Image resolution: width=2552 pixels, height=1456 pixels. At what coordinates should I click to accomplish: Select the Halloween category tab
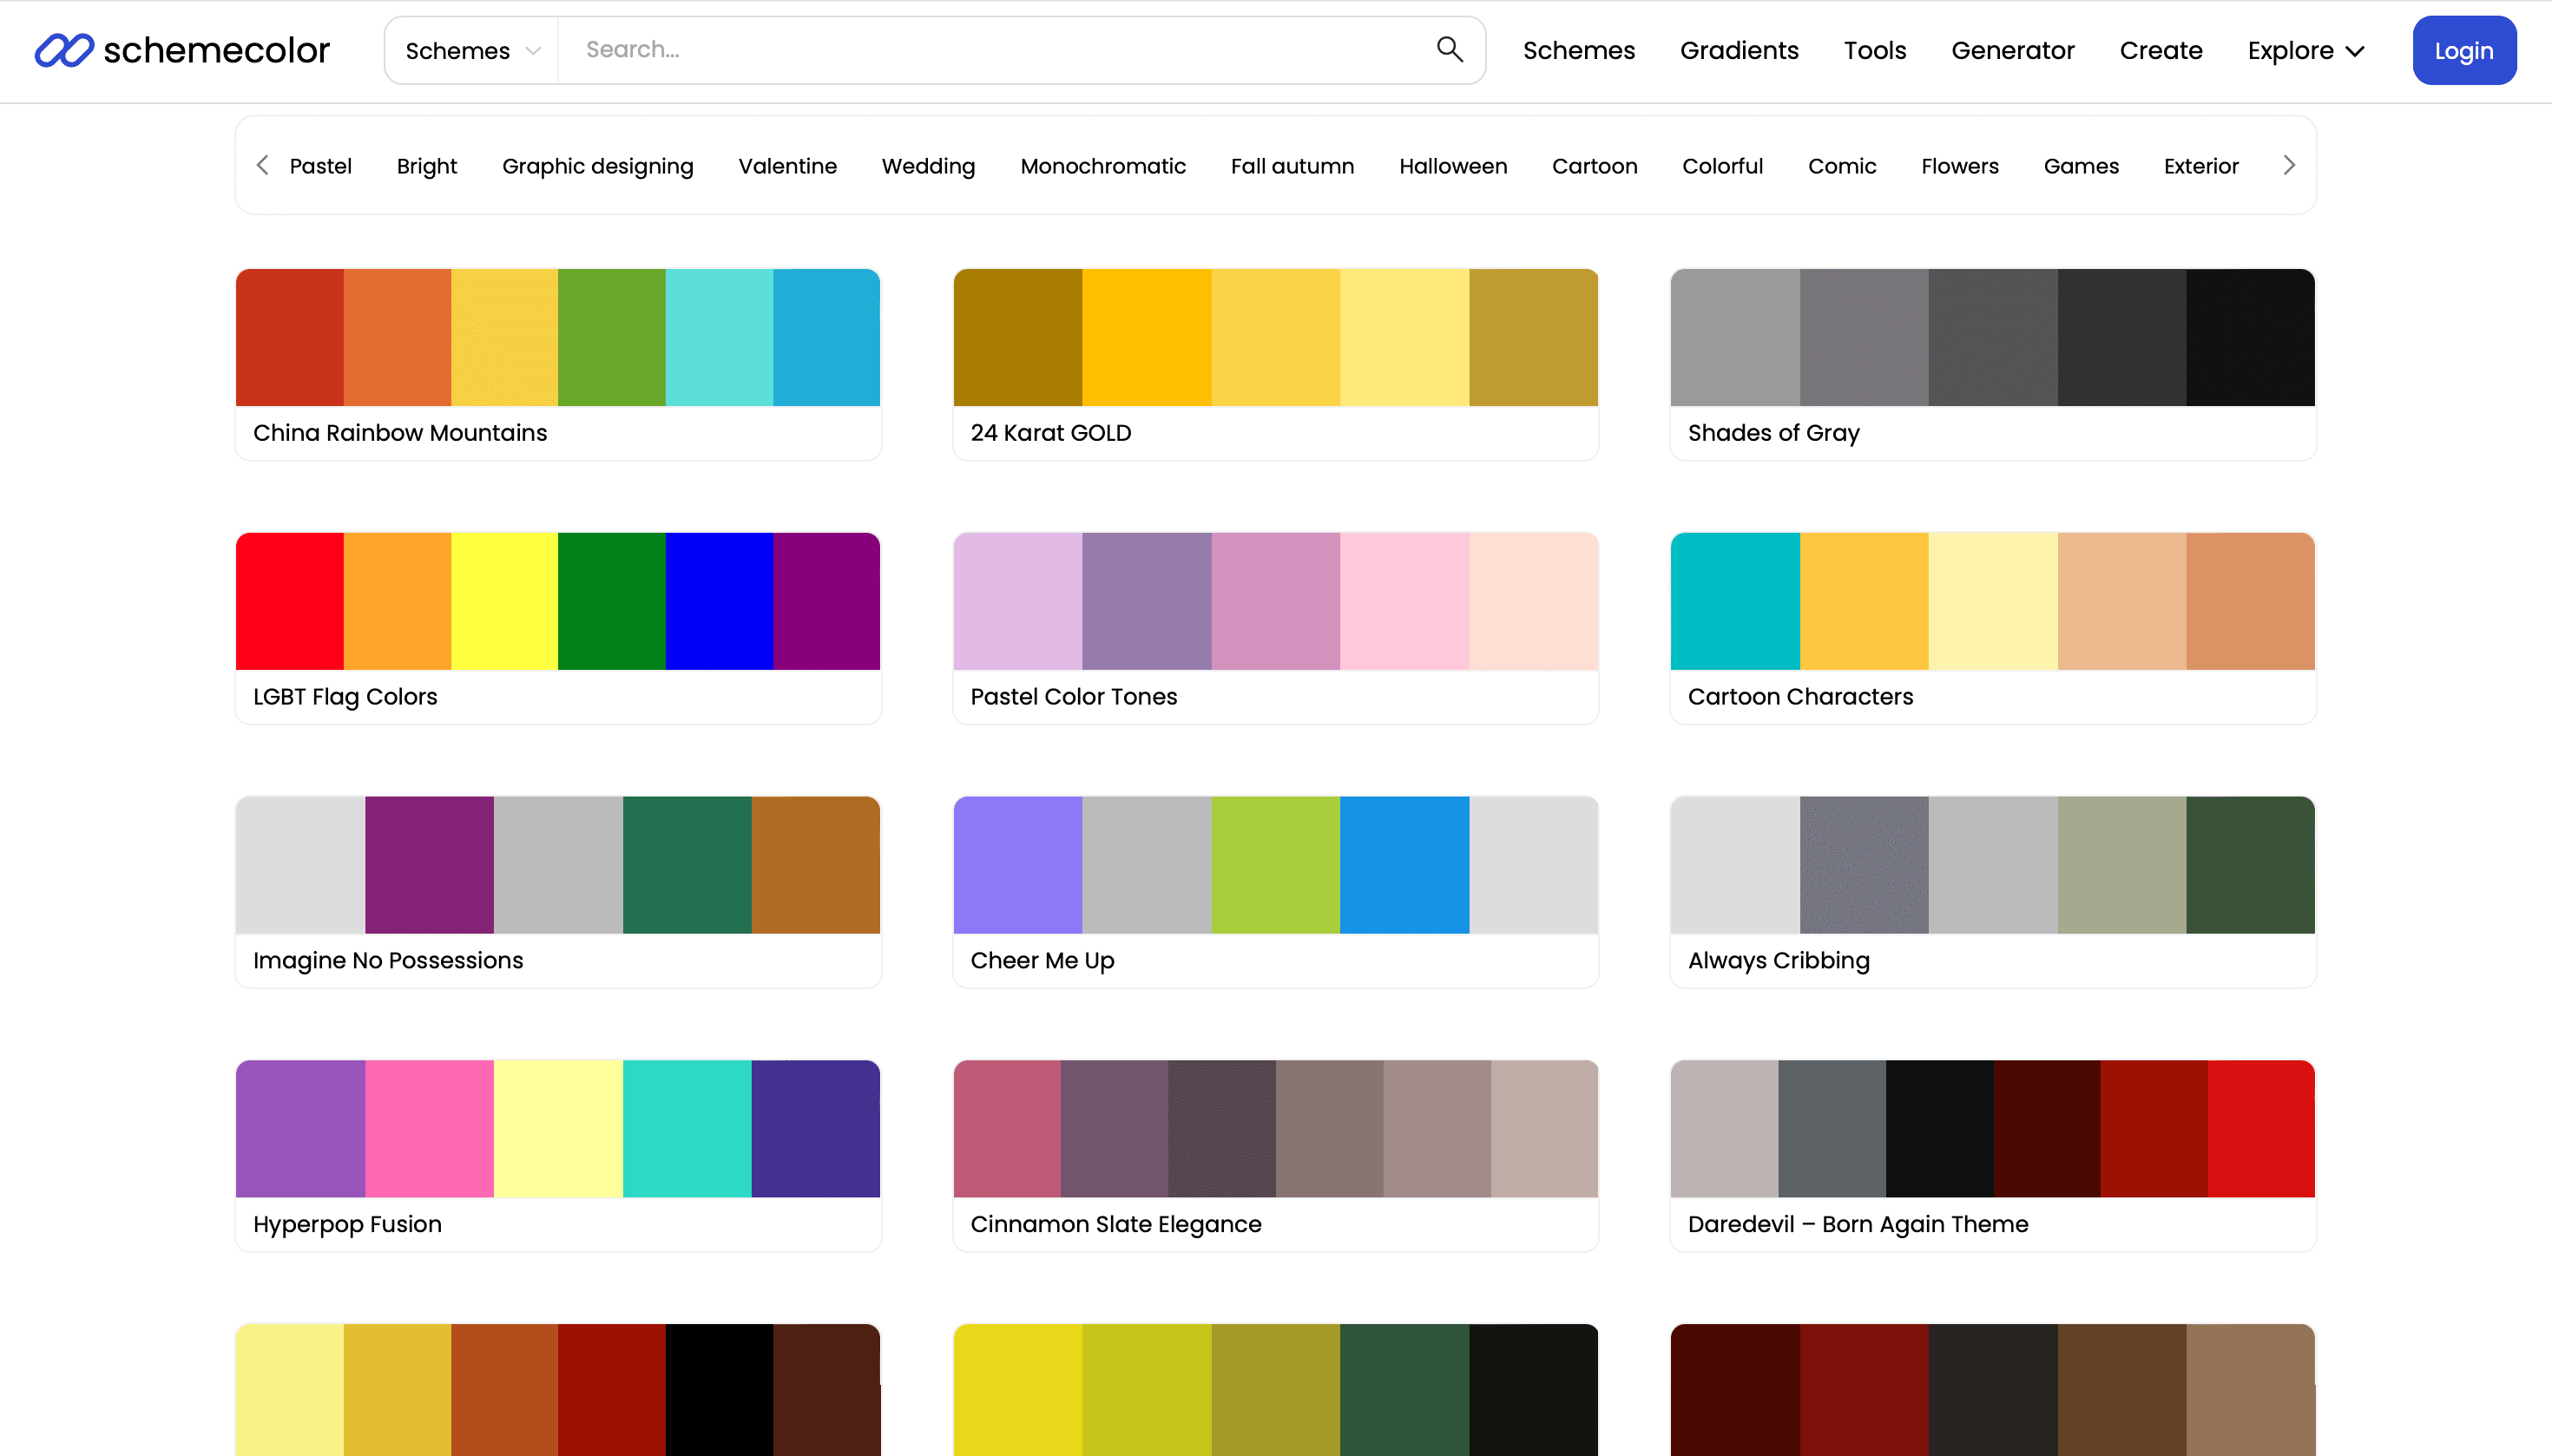coord(1452,166)
